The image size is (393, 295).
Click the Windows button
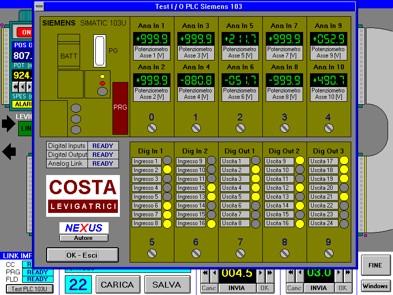tap(375, 286)
